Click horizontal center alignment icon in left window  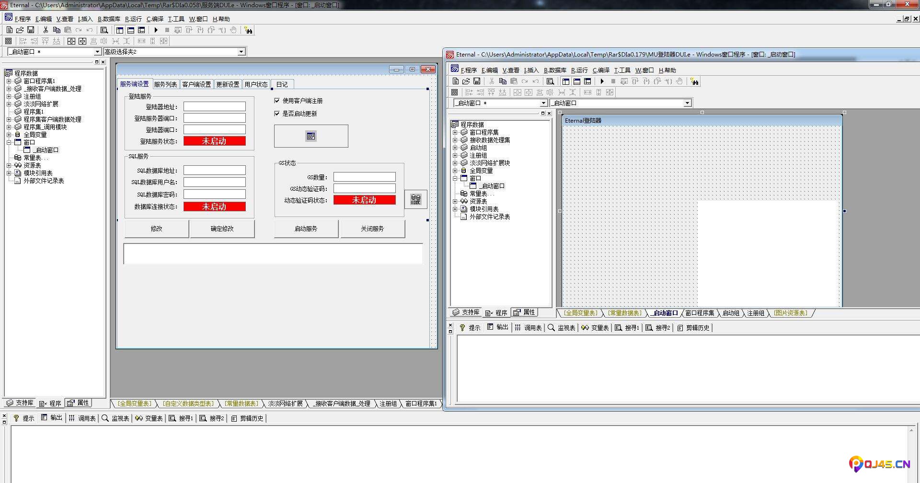pyautogui.click(x=71, y=41)
